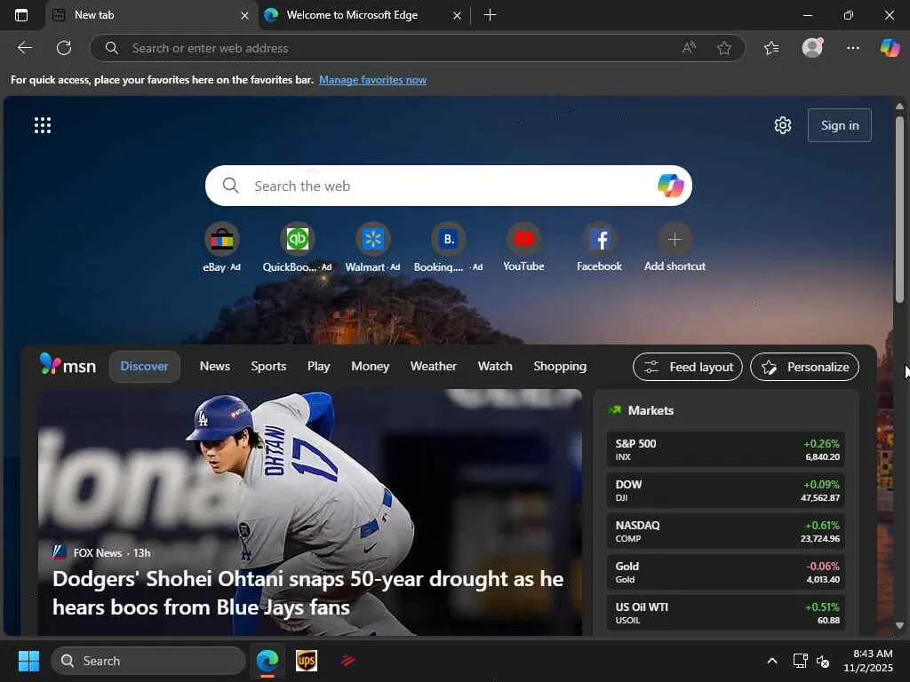Click the Search the web box
The image size is (910, 682).
click(x=448, y=186)
